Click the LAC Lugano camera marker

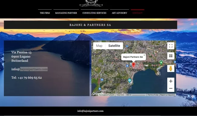pos(130,81)
